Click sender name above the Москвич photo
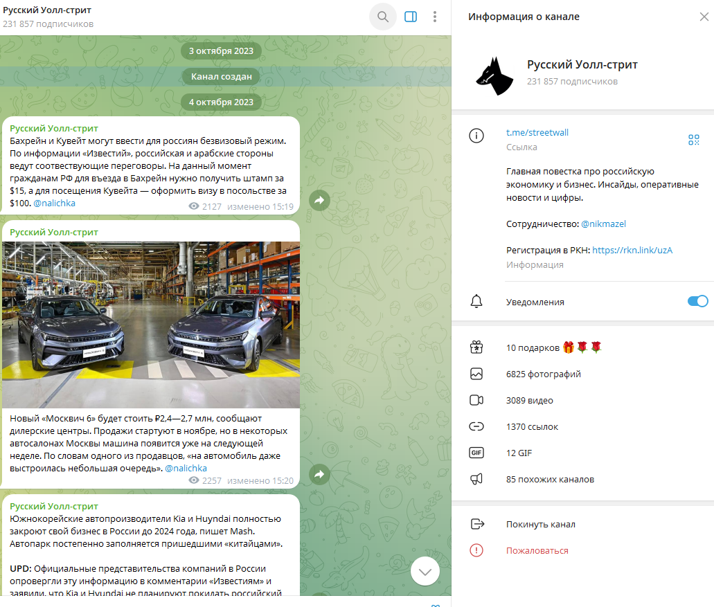 pos(54,232)
